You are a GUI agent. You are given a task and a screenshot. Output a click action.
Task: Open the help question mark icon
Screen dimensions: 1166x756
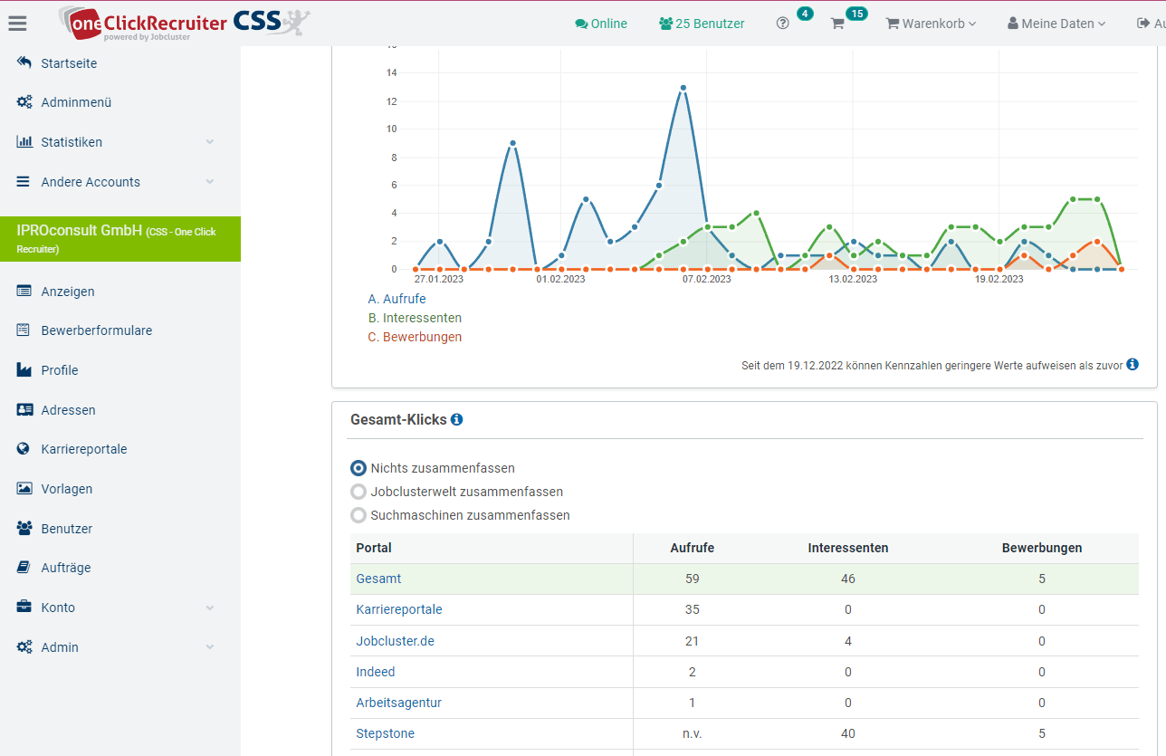click(x=783, y=24)
